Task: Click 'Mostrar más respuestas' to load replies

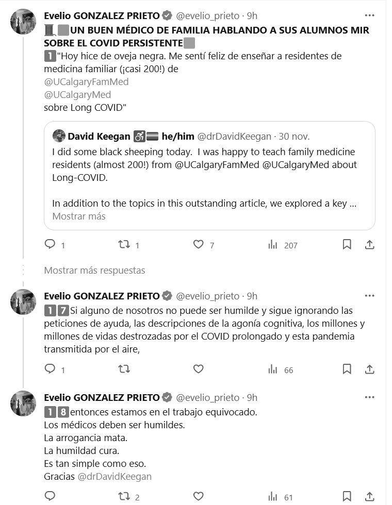Action: [94, 270]
